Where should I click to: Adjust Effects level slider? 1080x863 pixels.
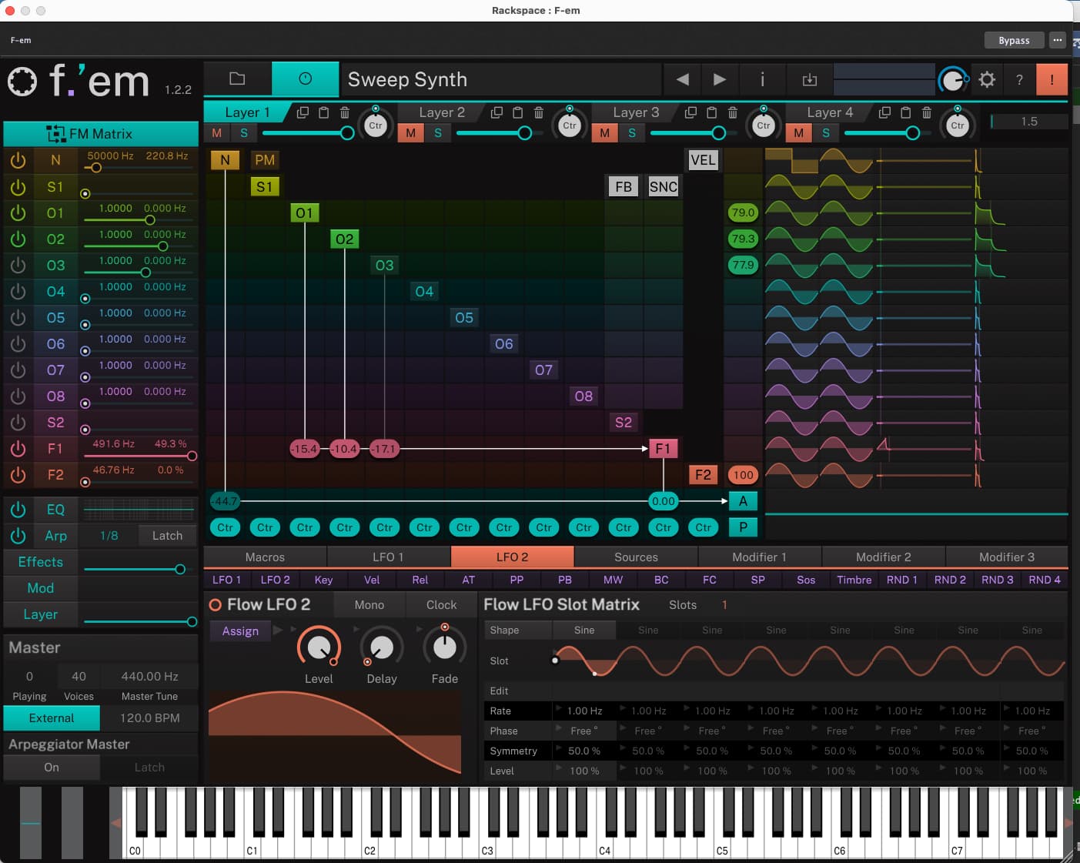[x=139, y=569]
